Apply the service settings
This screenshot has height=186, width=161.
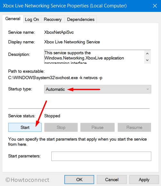pyautogui.click(x=144, y=180)
